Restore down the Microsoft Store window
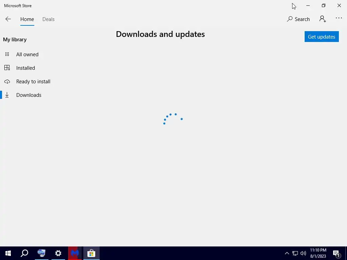This screenshot has width=347, height=260. (324, 5)
